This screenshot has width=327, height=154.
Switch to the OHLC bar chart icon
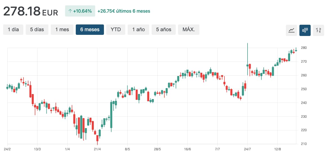pyautogui.click(x=319, y=30)
